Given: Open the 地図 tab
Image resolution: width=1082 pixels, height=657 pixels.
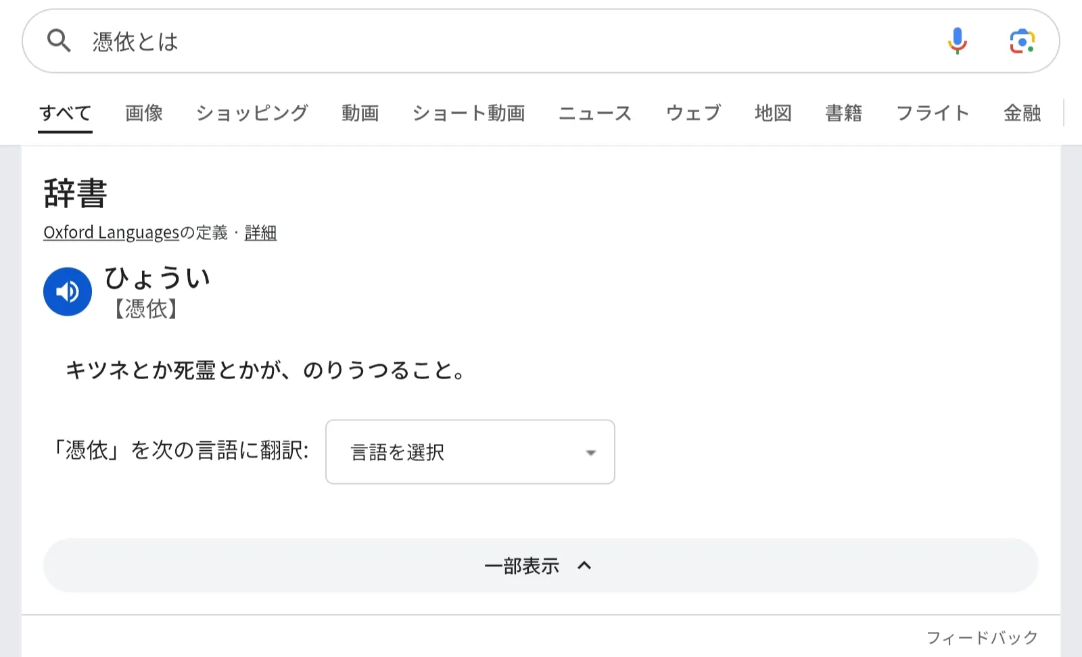Looking at the screenshot, I should [x=773, y=113].
